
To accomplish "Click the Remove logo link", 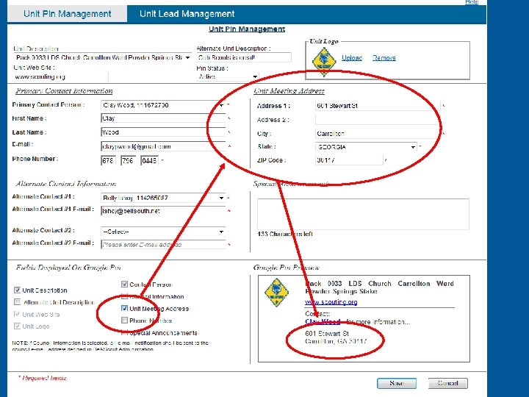I will [384, 58].
